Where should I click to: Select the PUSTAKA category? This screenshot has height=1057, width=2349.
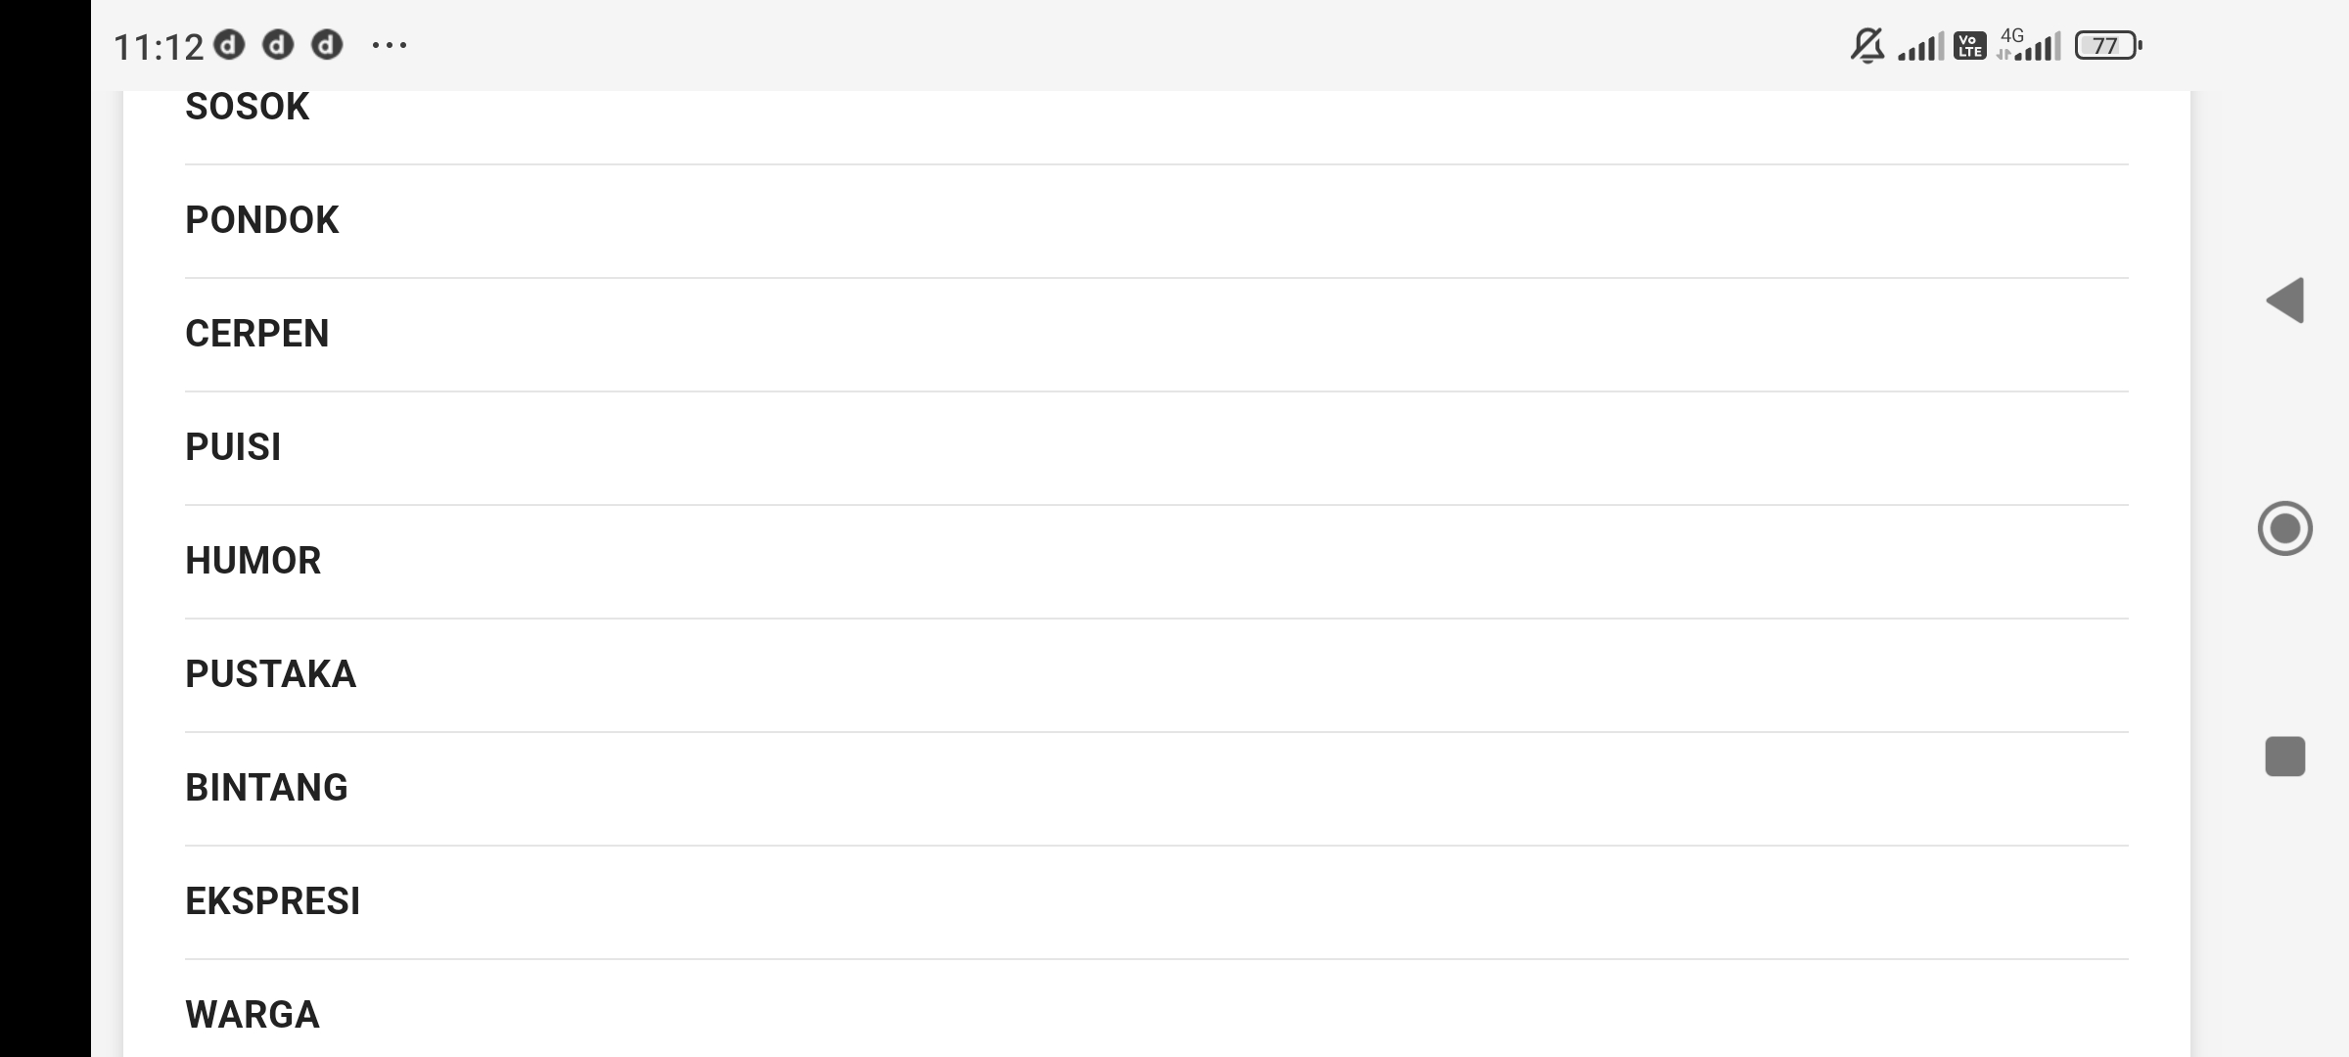click(x=271, y=674)
